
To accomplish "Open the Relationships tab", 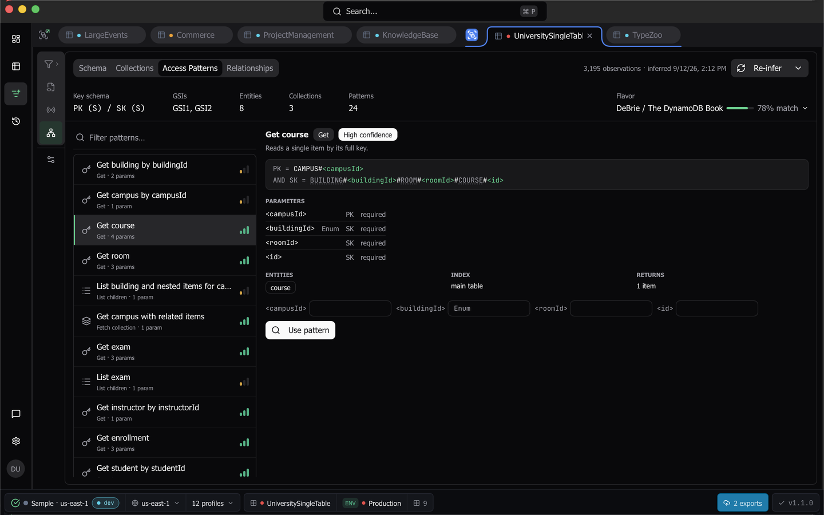I will (250, 68).
